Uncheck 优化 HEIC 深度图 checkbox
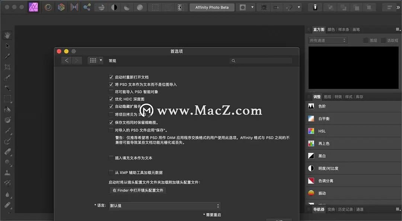Image resolution: width=402 pixels, height=221 pixels. 111,99
